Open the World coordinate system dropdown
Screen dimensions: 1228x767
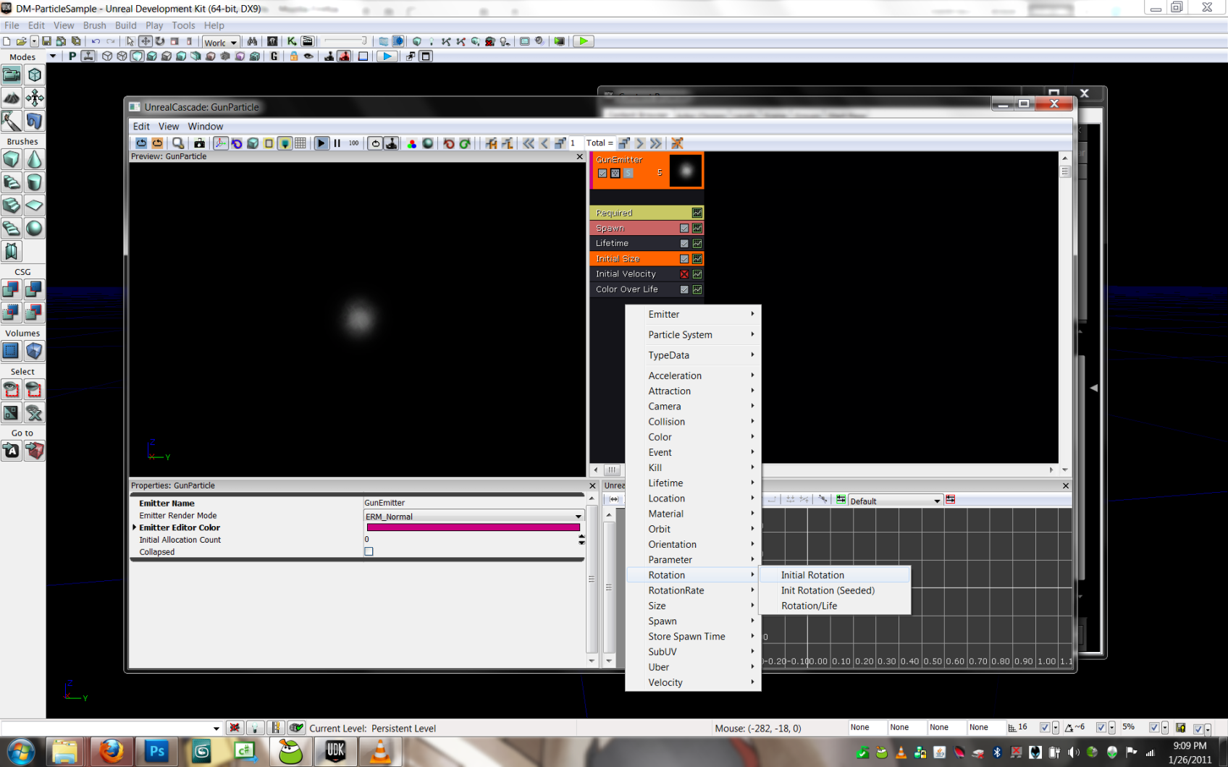click(221, 42)
